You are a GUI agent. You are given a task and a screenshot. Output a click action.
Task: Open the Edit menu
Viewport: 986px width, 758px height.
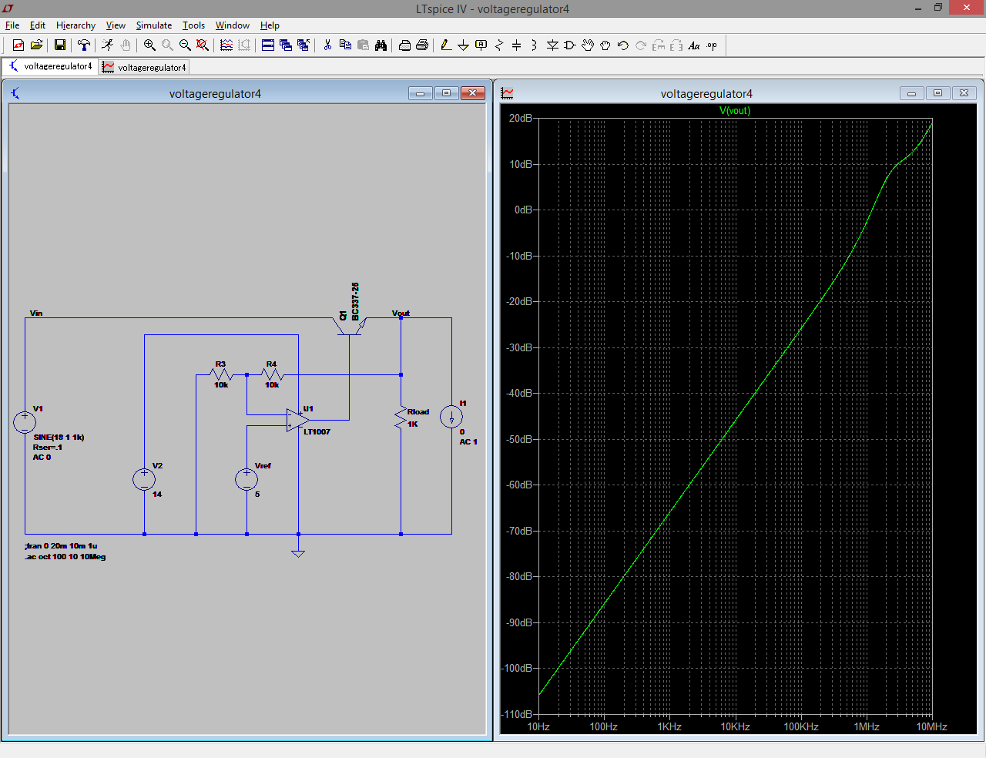(38, 25)
